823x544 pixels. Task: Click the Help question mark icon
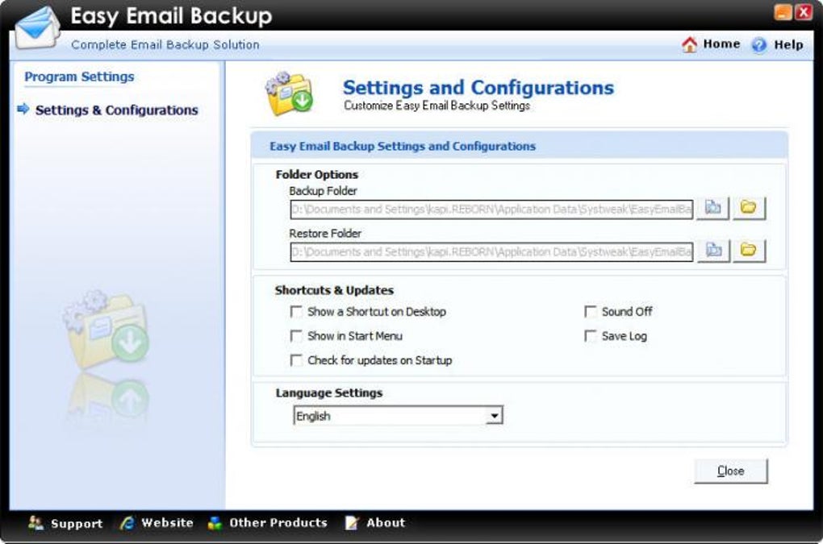759,45
